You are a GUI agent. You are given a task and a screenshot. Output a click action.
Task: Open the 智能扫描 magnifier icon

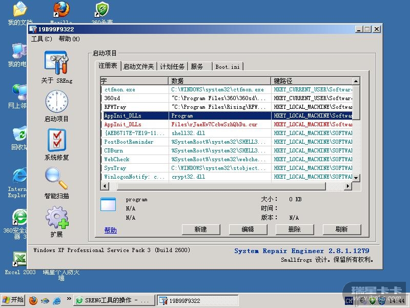[x=56, y=178]
